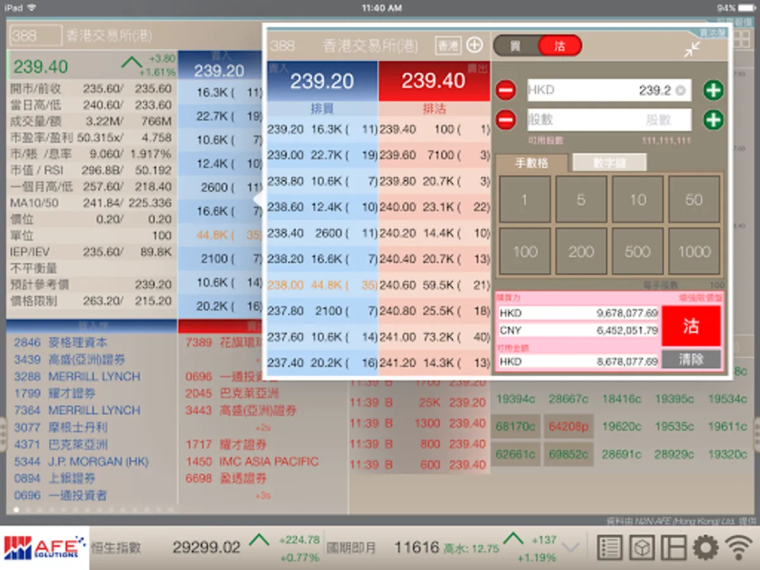Tap the HKD 9,678,077.69 buying power row
The height and width of the screenshot is (570, 760).
578,313
